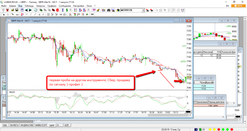The width and height of the screenshot is (247, 131).
Task: Click the 7114 current price label on axis
Action: (x=189, y=77)
